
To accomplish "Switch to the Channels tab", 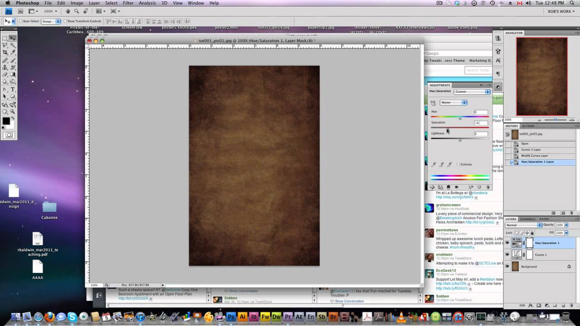I will point(527,219).
